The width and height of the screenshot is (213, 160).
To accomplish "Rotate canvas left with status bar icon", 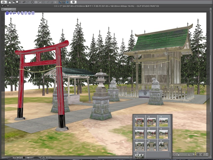I will 42,158.
